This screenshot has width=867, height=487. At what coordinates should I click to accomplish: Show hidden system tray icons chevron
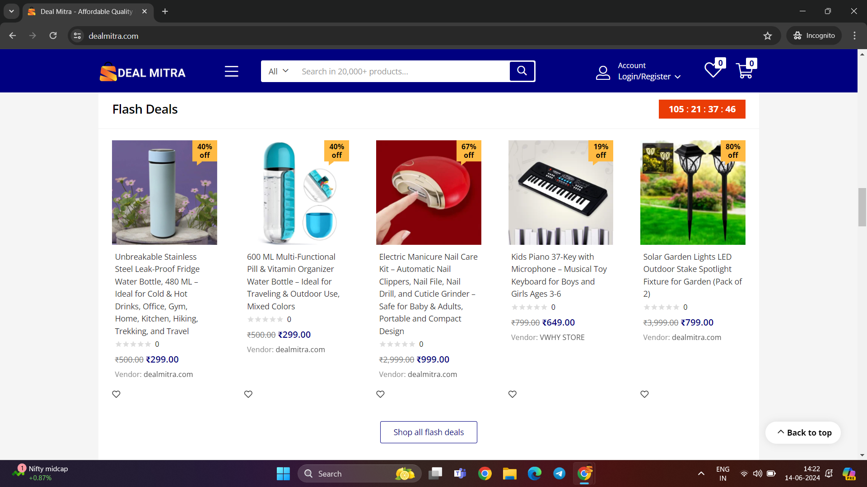click(x=701, y=473)
